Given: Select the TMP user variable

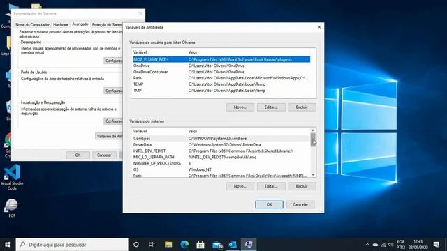Looking at the screenshot, I should [221, 91].
